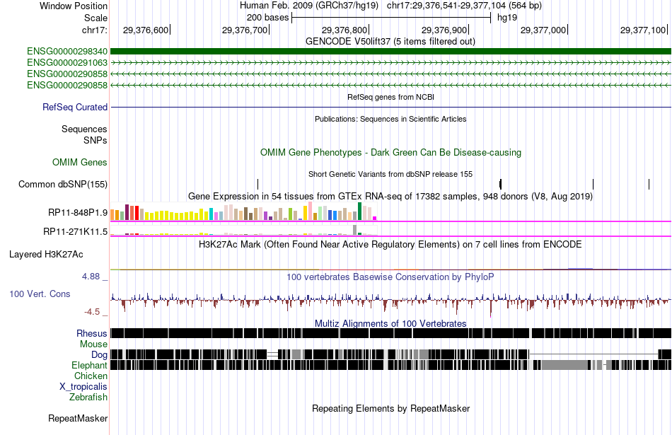
Task: Click the 200 bases scale bar
Action: click(x=391, y=18)
